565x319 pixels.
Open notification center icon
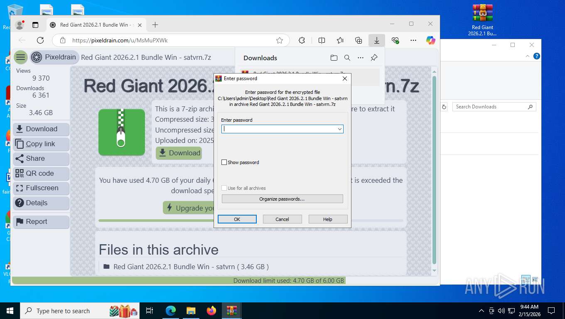(x=551, y=311)
